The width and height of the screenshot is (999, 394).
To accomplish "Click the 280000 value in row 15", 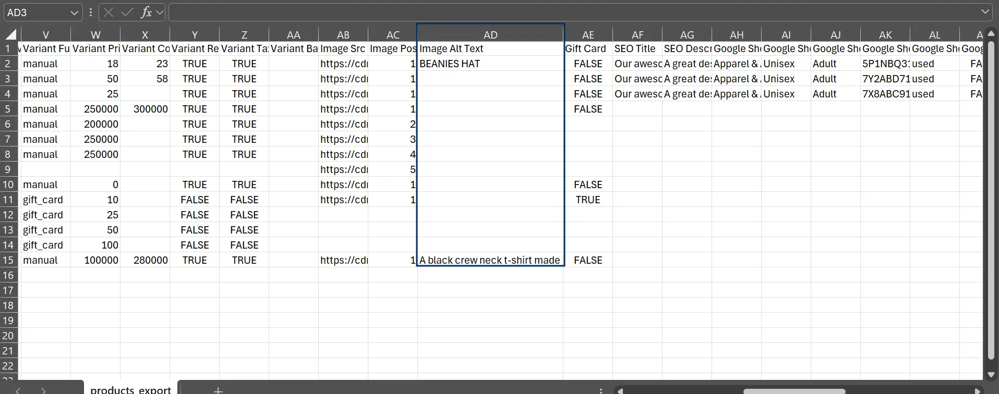I will (x=145, y=260).
